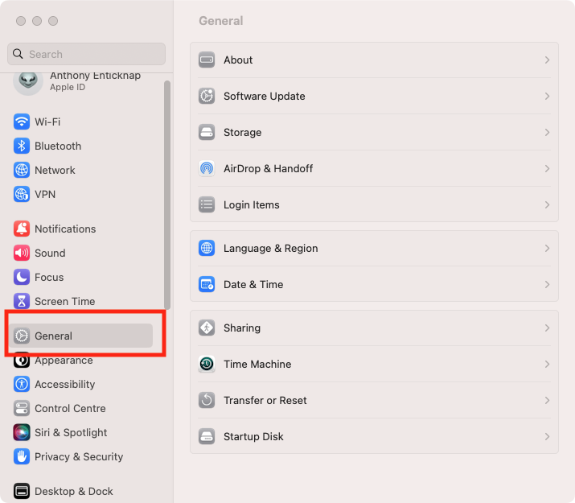Viewport: 575px width, 503px height.
Task: Open the Transfer or Reset chevron
Action: pos(547,400)
